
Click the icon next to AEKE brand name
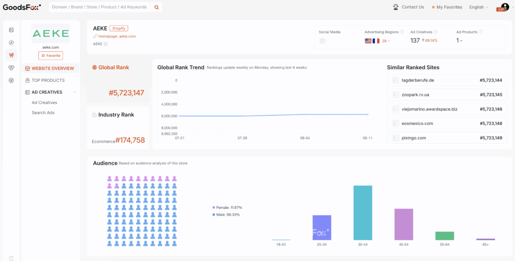click(x=106, y=44)
